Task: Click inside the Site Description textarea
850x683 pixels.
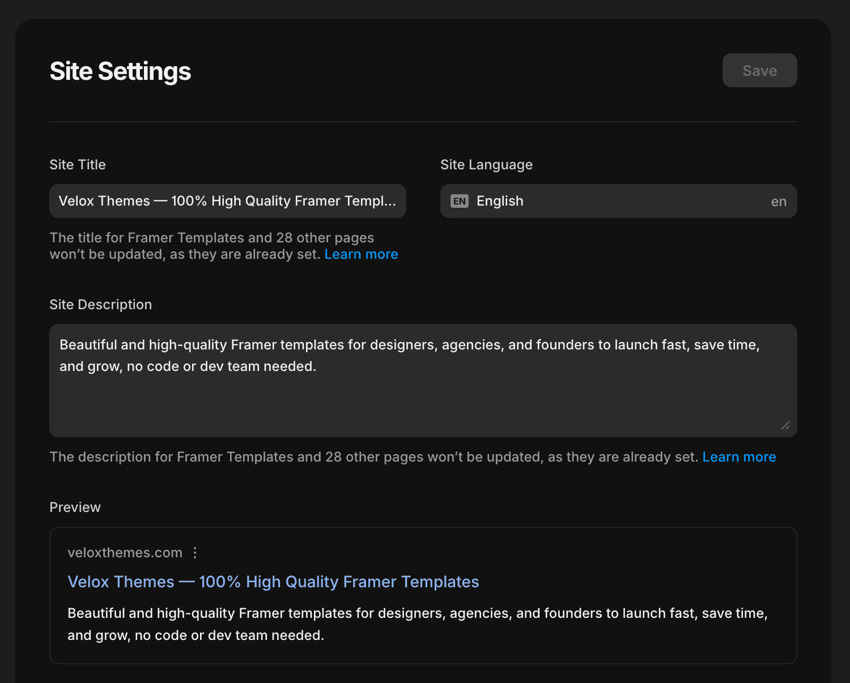Action: coord(423,379)
